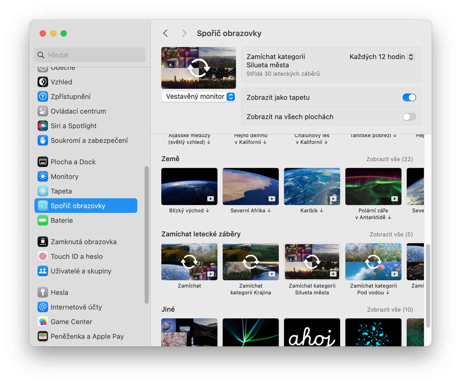Expand the Vestavěný monitor dropdown

[199, 97]
